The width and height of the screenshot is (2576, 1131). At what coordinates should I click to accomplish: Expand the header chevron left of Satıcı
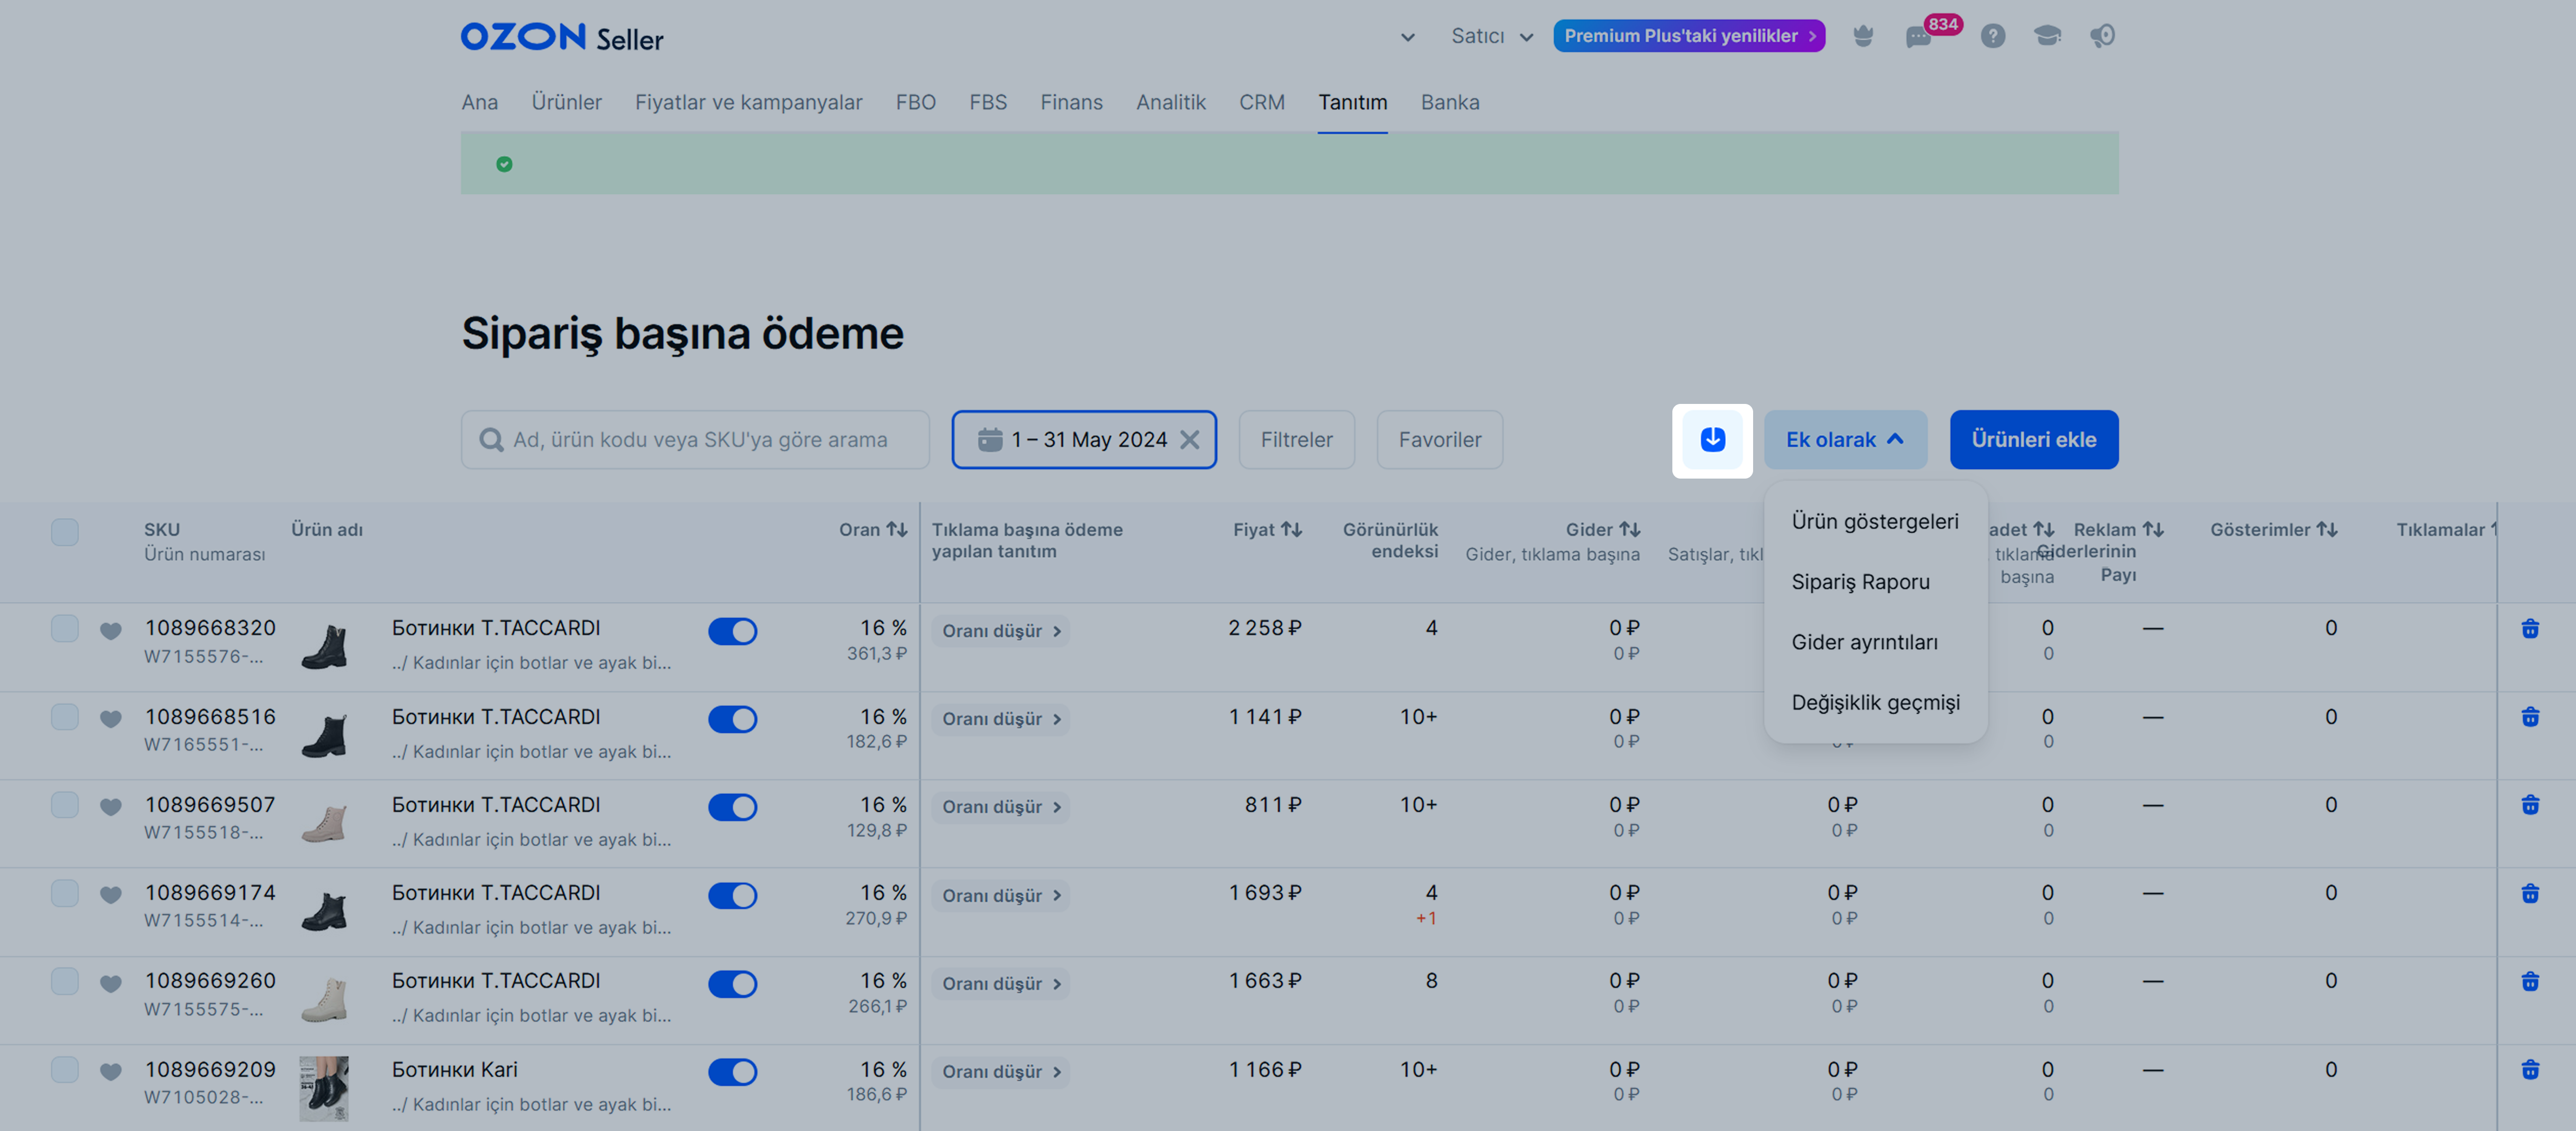pyautogui.click(x=1407, y=38)
